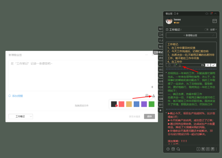Click the 拖拽添加文件 file drop area
The width and height of the screenshot is (222, 158).
click(81, 106)
